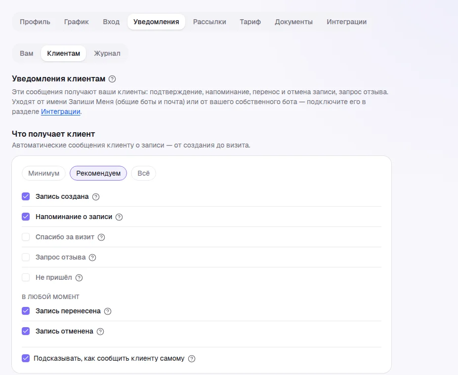Enable the Запрос отзыва checkbox
Screen dimensions: 458x375
coord(26,257)
